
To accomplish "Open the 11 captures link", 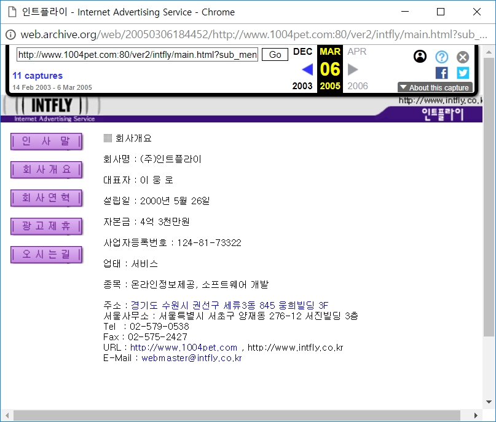I will [37, 76].
